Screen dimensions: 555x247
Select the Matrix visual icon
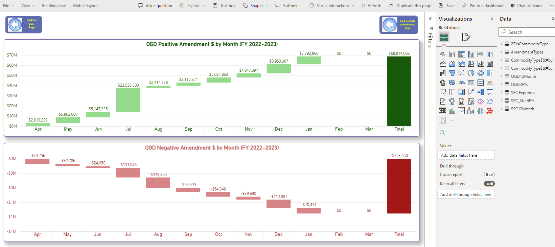click(461, 92)
